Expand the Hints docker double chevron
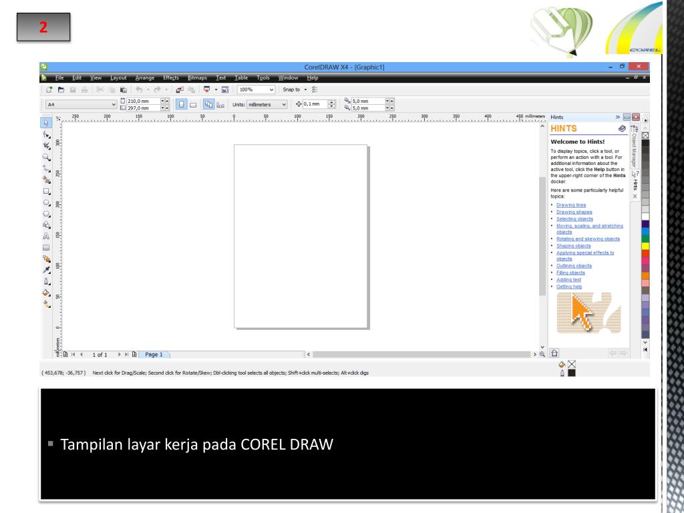This screenshot has height=513, width=684. (x=618, y=117)
